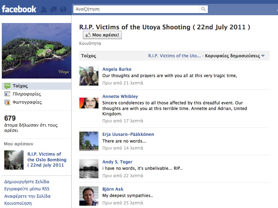Click the Πριν από 25 λεπτά timestamp
Image resolution: width=278 pixels, height=208 pixels.
(123, 203)
